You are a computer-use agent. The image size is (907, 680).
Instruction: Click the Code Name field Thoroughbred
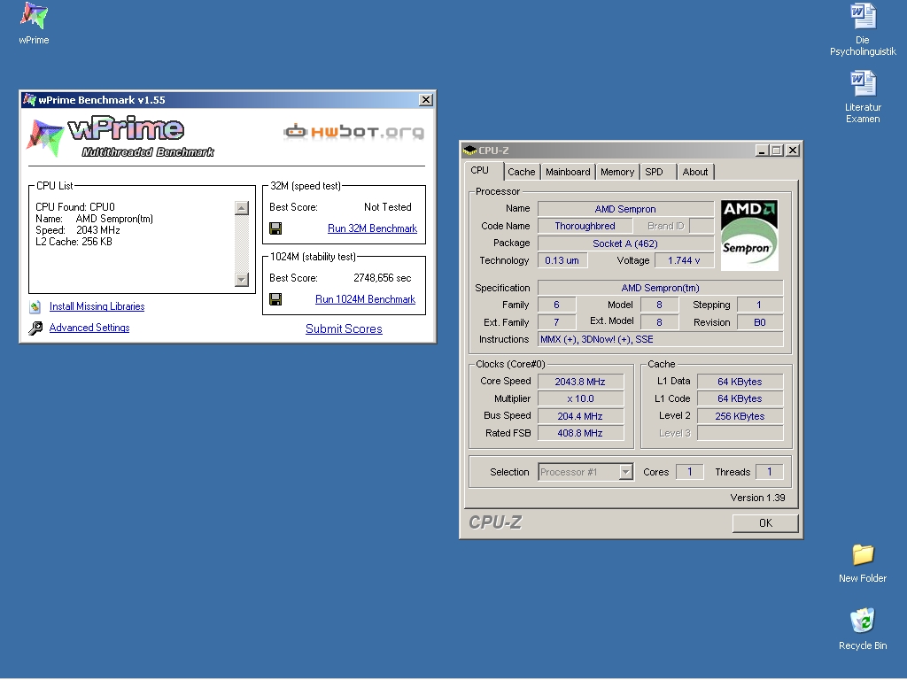(x=585, y=226)
